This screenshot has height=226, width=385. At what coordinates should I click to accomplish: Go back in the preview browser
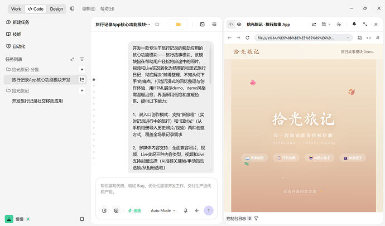point(229,37)
